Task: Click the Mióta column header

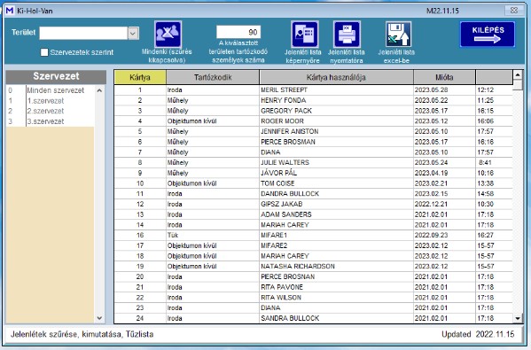Action: click(x=444, y=77)
